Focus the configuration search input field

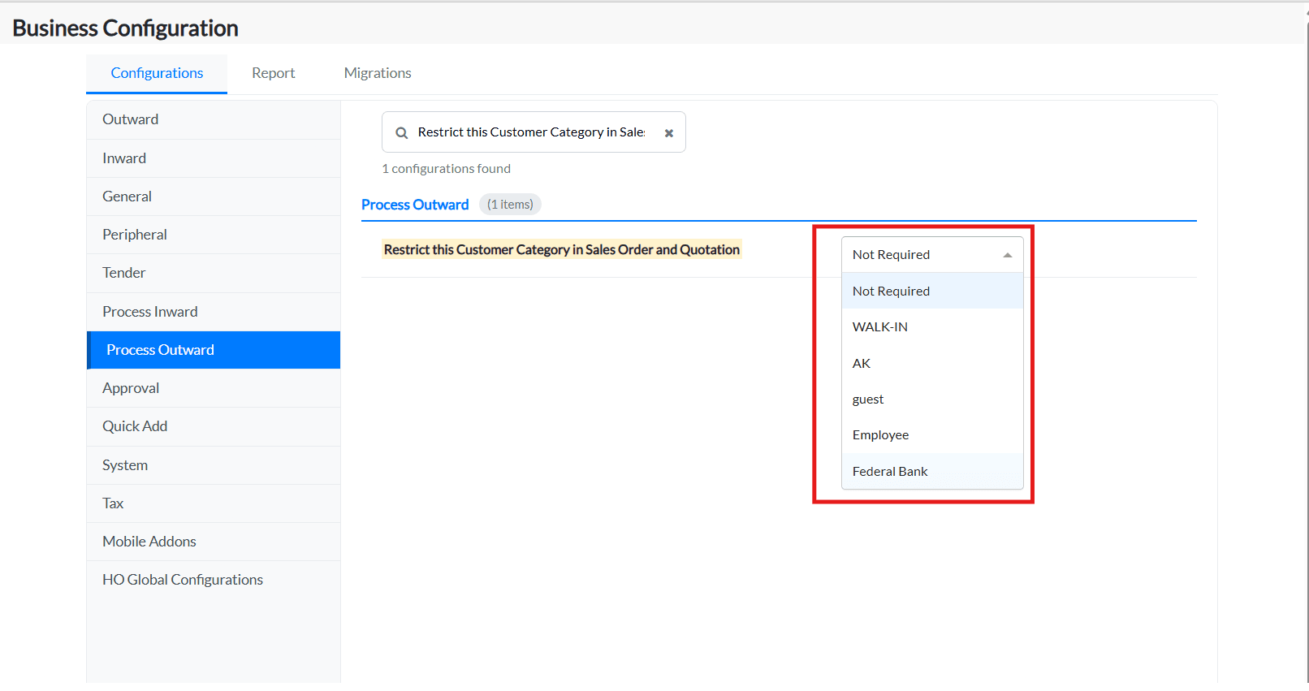point(531,132)
